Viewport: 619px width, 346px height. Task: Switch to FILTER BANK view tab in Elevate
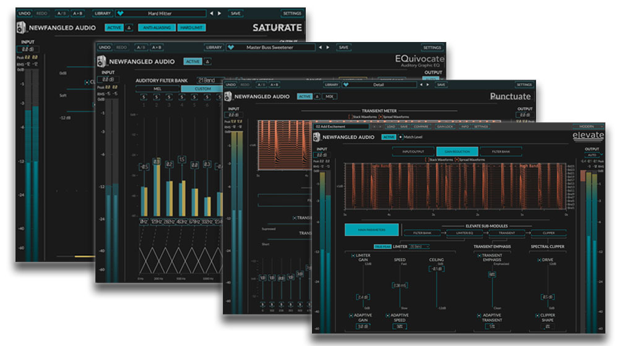(x=501, y=151)
